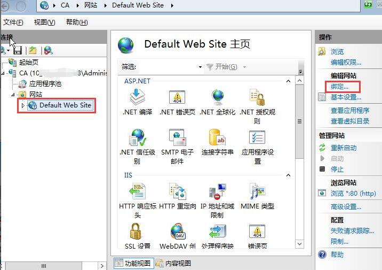382x270 pixels.
Task: Click the 高级设置... link
Action: (x=346, y=207)
